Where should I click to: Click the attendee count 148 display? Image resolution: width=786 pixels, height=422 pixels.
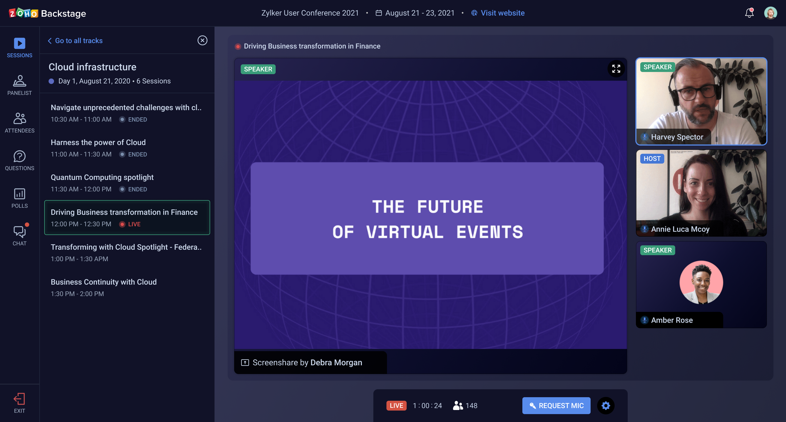(x=466, y=405)
